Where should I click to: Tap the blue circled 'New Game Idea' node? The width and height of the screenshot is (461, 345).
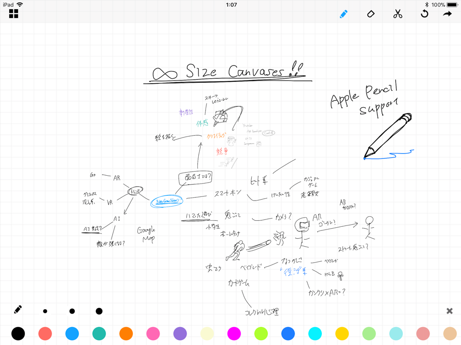click(167, 201)
